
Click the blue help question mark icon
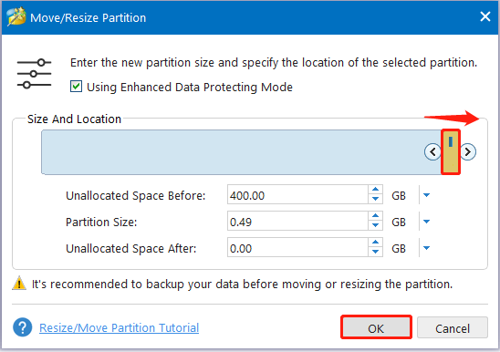[22, 327]
